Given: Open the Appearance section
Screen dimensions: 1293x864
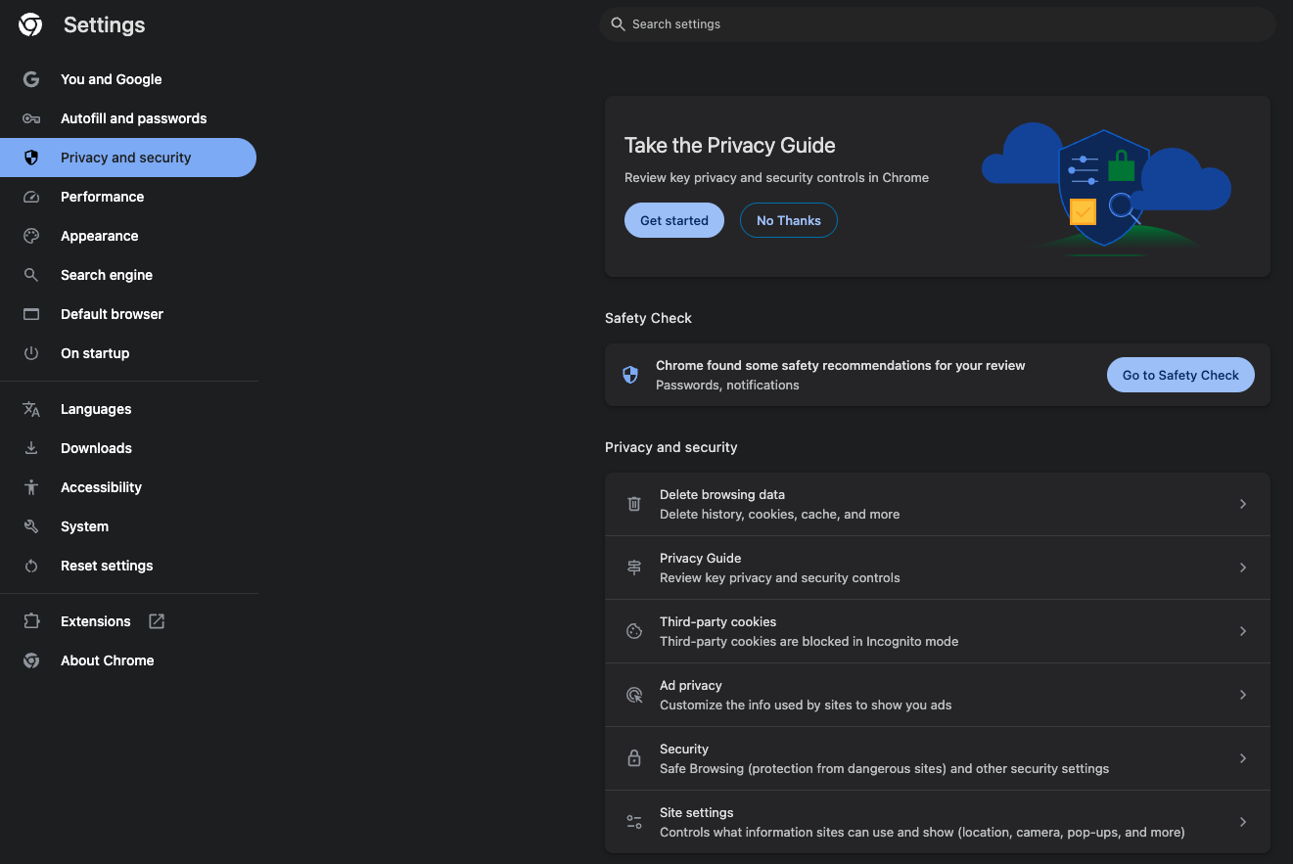Looking at the screenshot, I should coord(128,236).
